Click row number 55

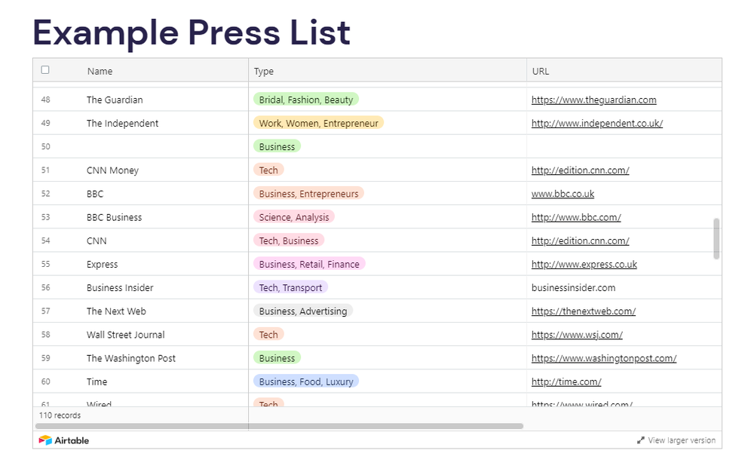(46, 265)
